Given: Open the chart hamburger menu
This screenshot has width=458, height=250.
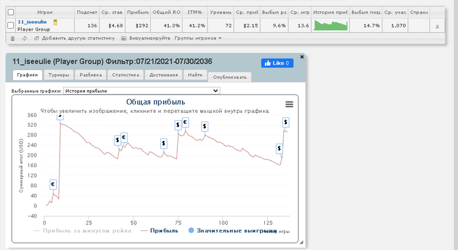Looking at the screenshot, I should pyautogui.click(x=289, y=104).
